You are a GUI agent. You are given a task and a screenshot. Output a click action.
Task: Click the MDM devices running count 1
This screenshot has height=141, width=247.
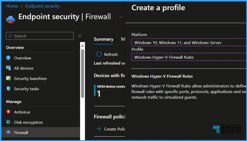pyautogui.click(x=99, y=94)
